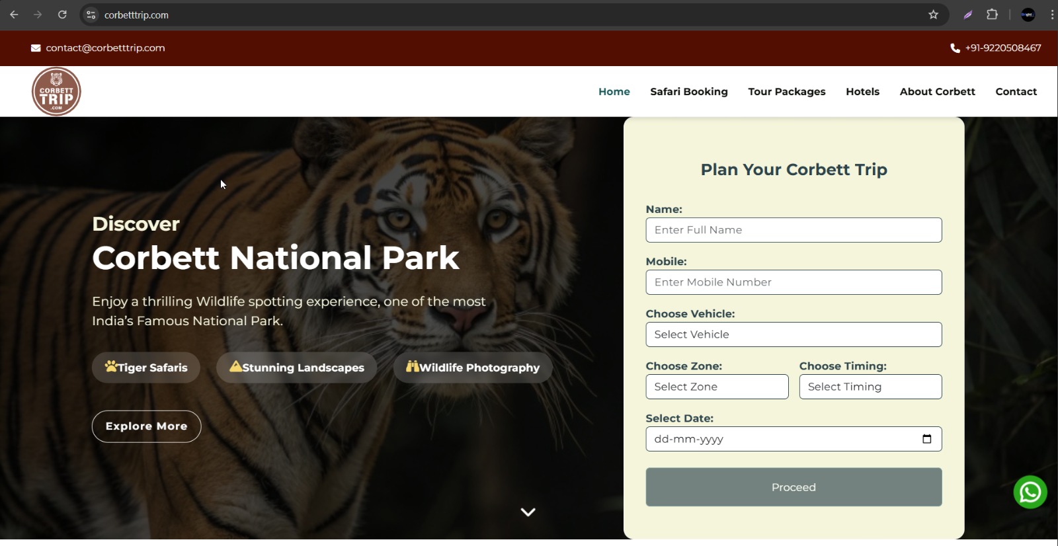Click the Corbett Trip logo
This screenshot has width=1058, height=546.
(x=57, y=92)
